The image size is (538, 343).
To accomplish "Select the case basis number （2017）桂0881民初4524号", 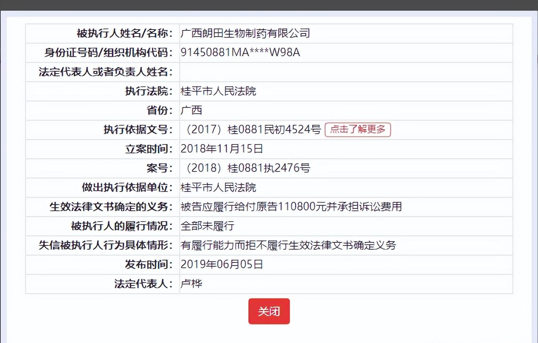I will [251, 130].
